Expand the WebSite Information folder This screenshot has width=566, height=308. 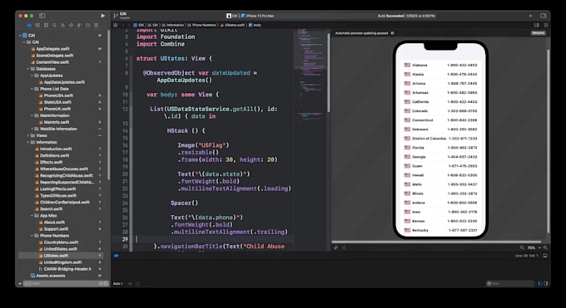pyautogui.click(x=32, y=129)
